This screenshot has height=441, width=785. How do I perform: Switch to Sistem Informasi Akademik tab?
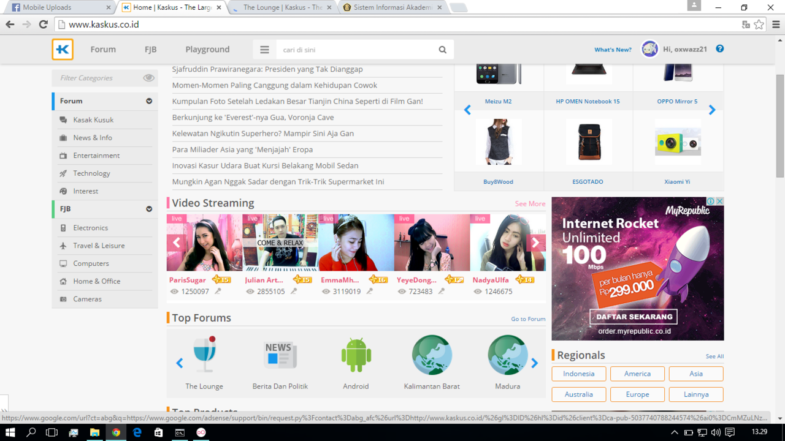pos(392,7)
